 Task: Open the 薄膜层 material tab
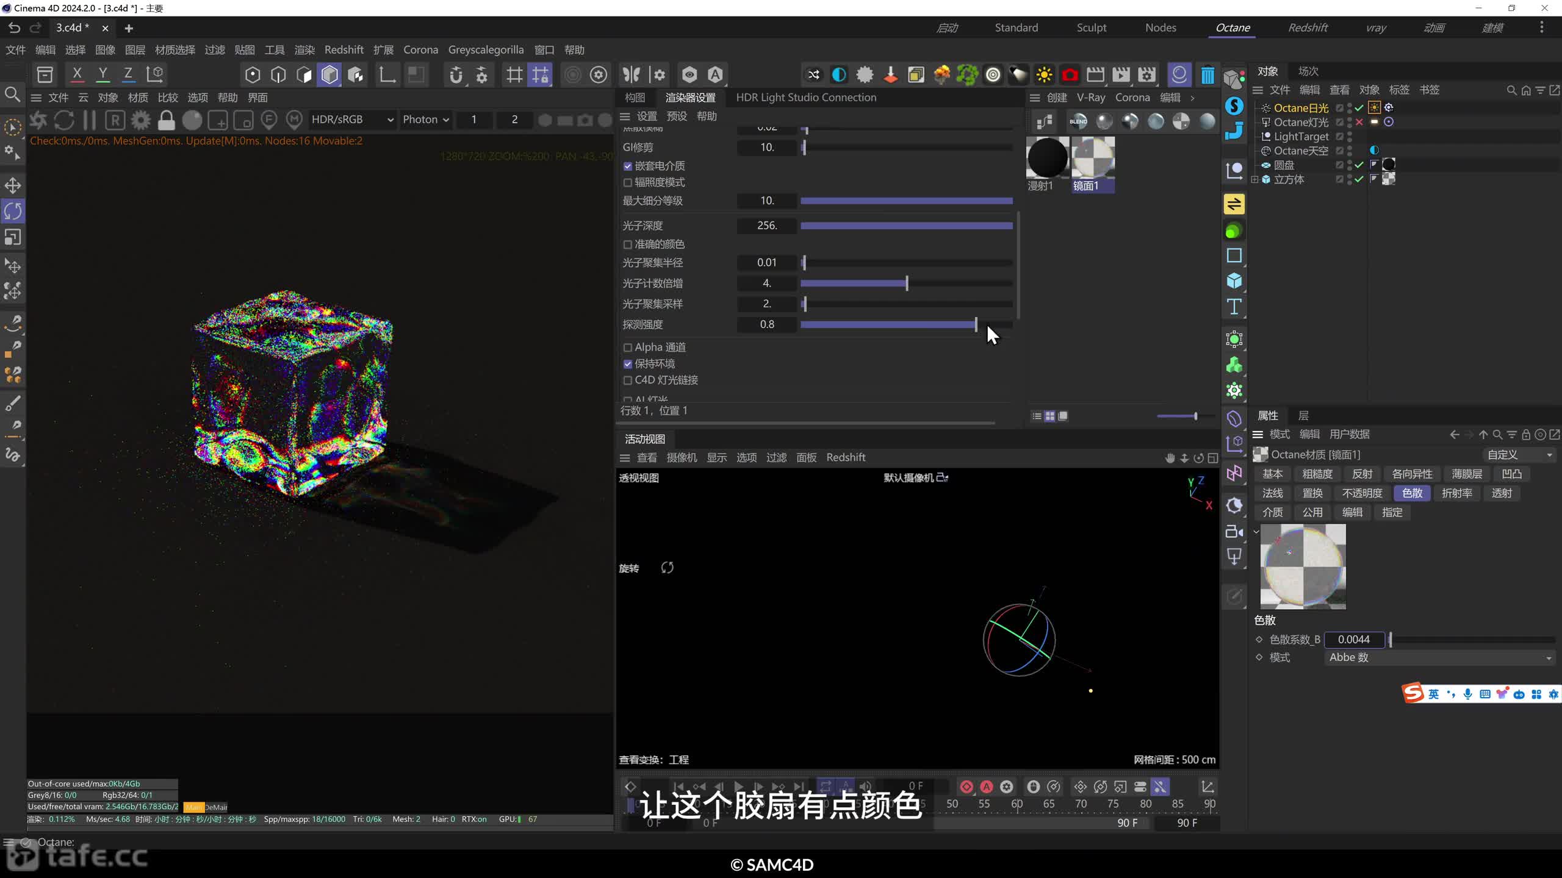1467,474
